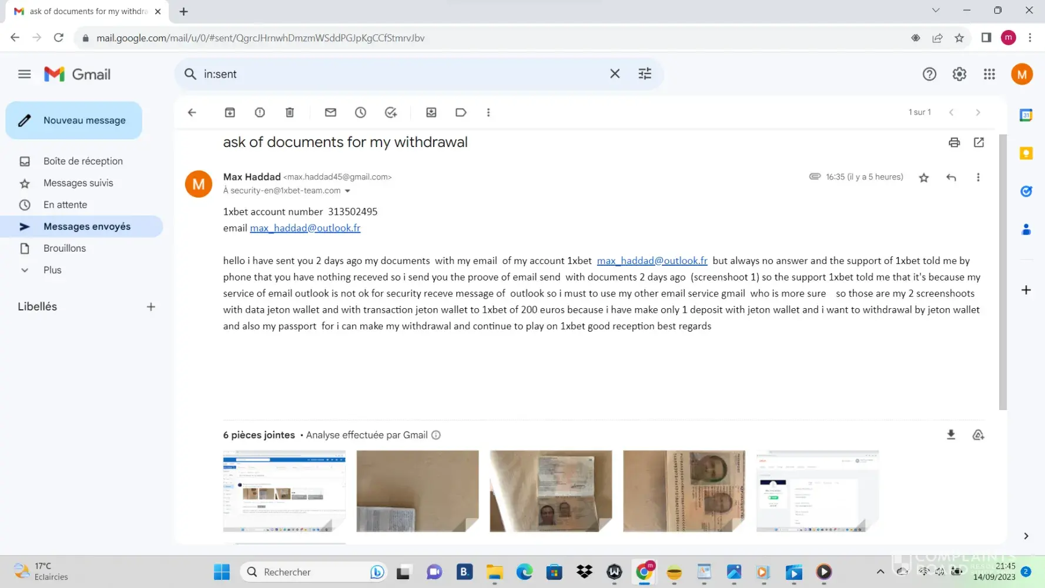Click the email vertical scrollbar
1045x588 pixels.
click(x=1003, y=272)
